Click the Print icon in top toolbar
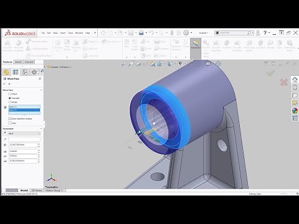The image size is (299, 224). point(141,33)
